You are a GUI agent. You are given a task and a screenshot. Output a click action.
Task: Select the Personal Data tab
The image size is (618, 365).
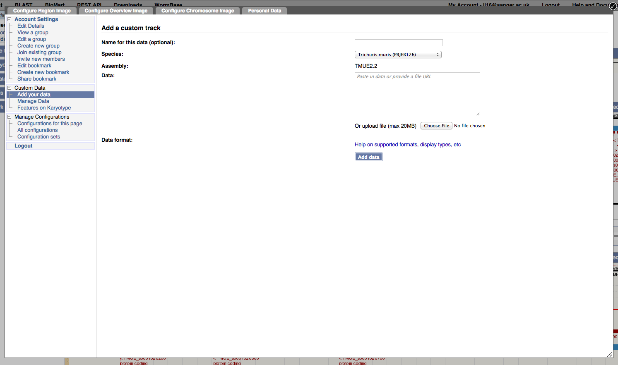(x=265, y=11)
